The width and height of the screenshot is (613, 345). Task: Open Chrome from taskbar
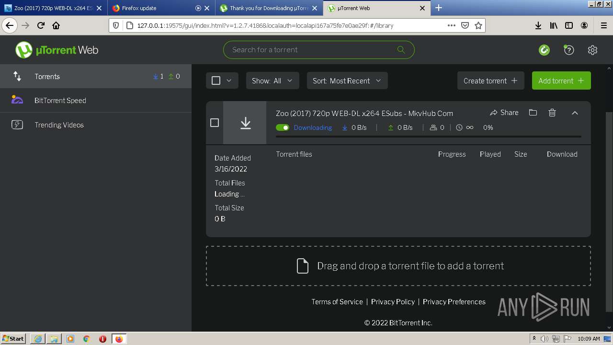coord(87,339)
